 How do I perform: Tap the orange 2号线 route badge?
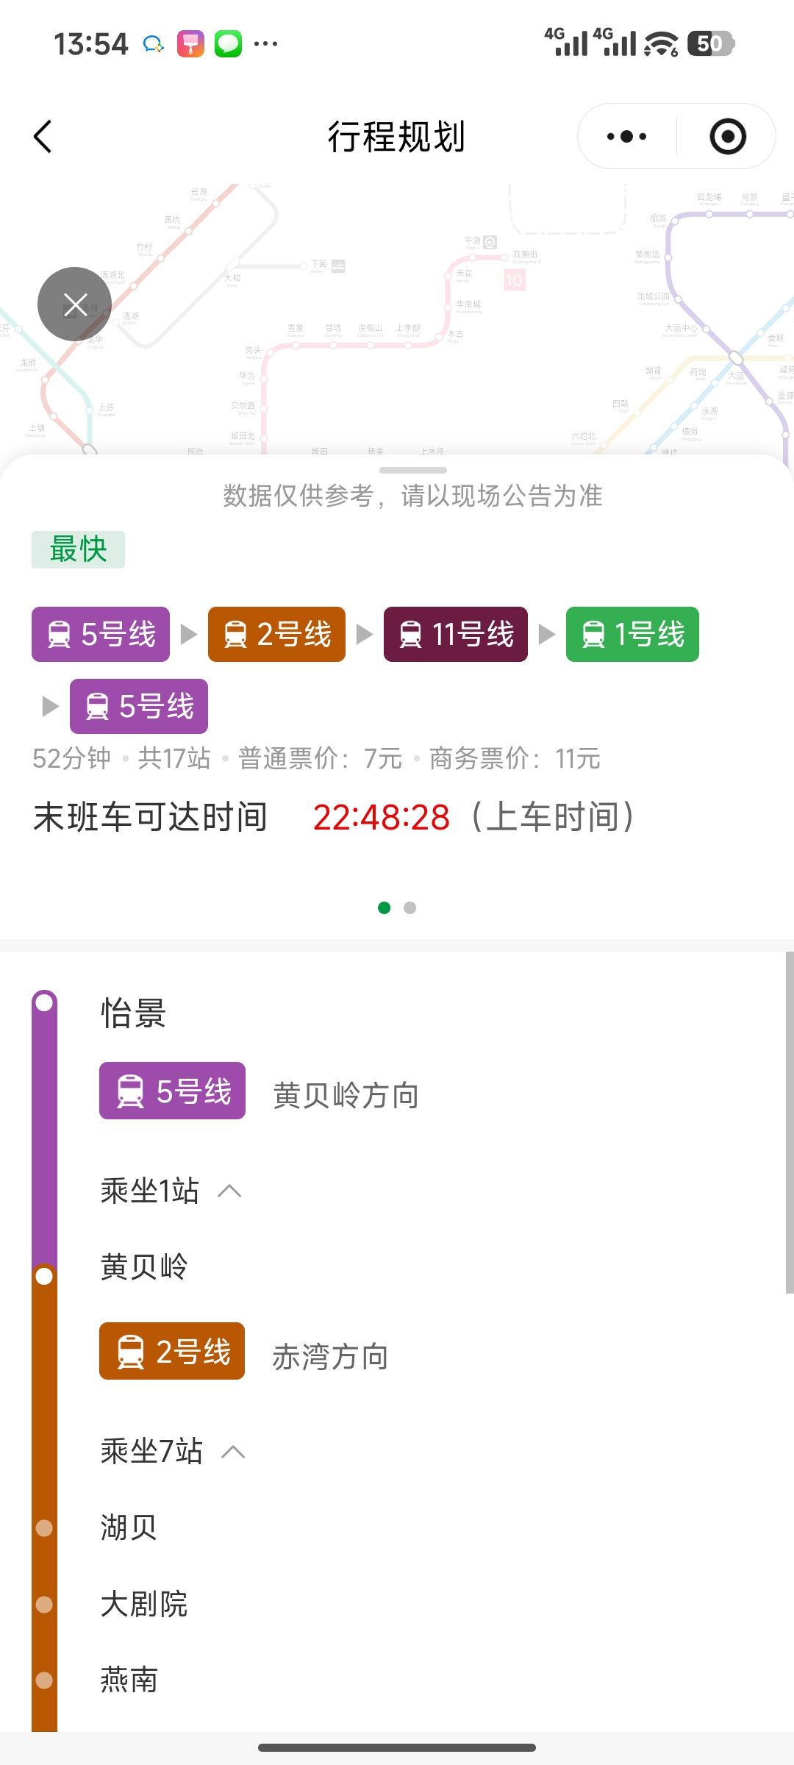coord(276,634)
